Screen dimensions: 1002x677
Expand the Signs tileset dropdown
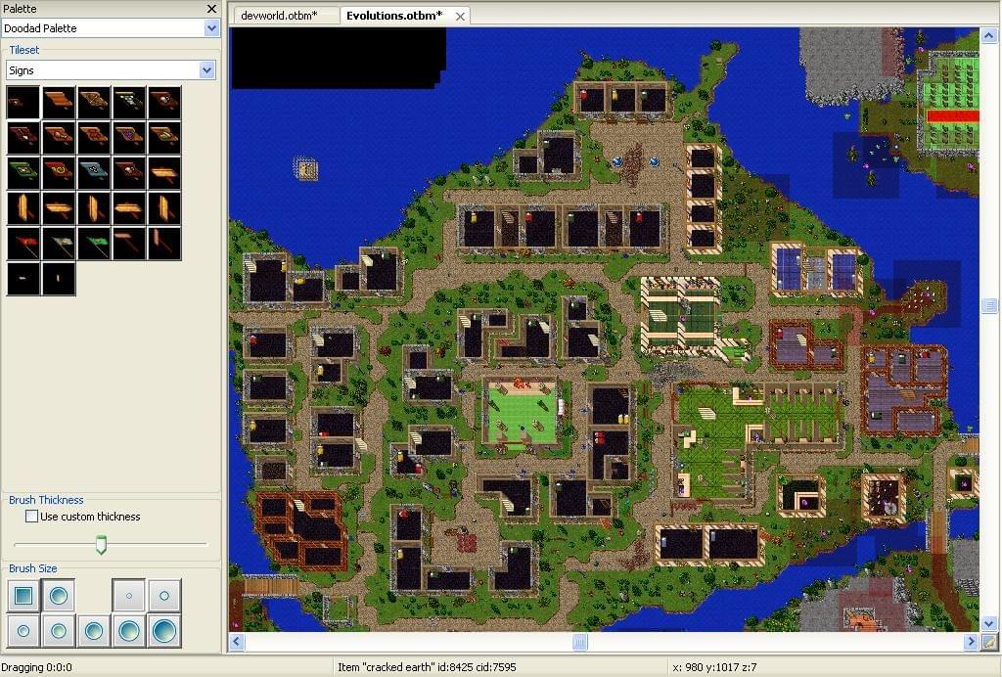(206, 70)
